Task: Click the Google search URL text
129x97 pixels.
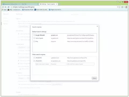Action: click(x=81, y=35)
